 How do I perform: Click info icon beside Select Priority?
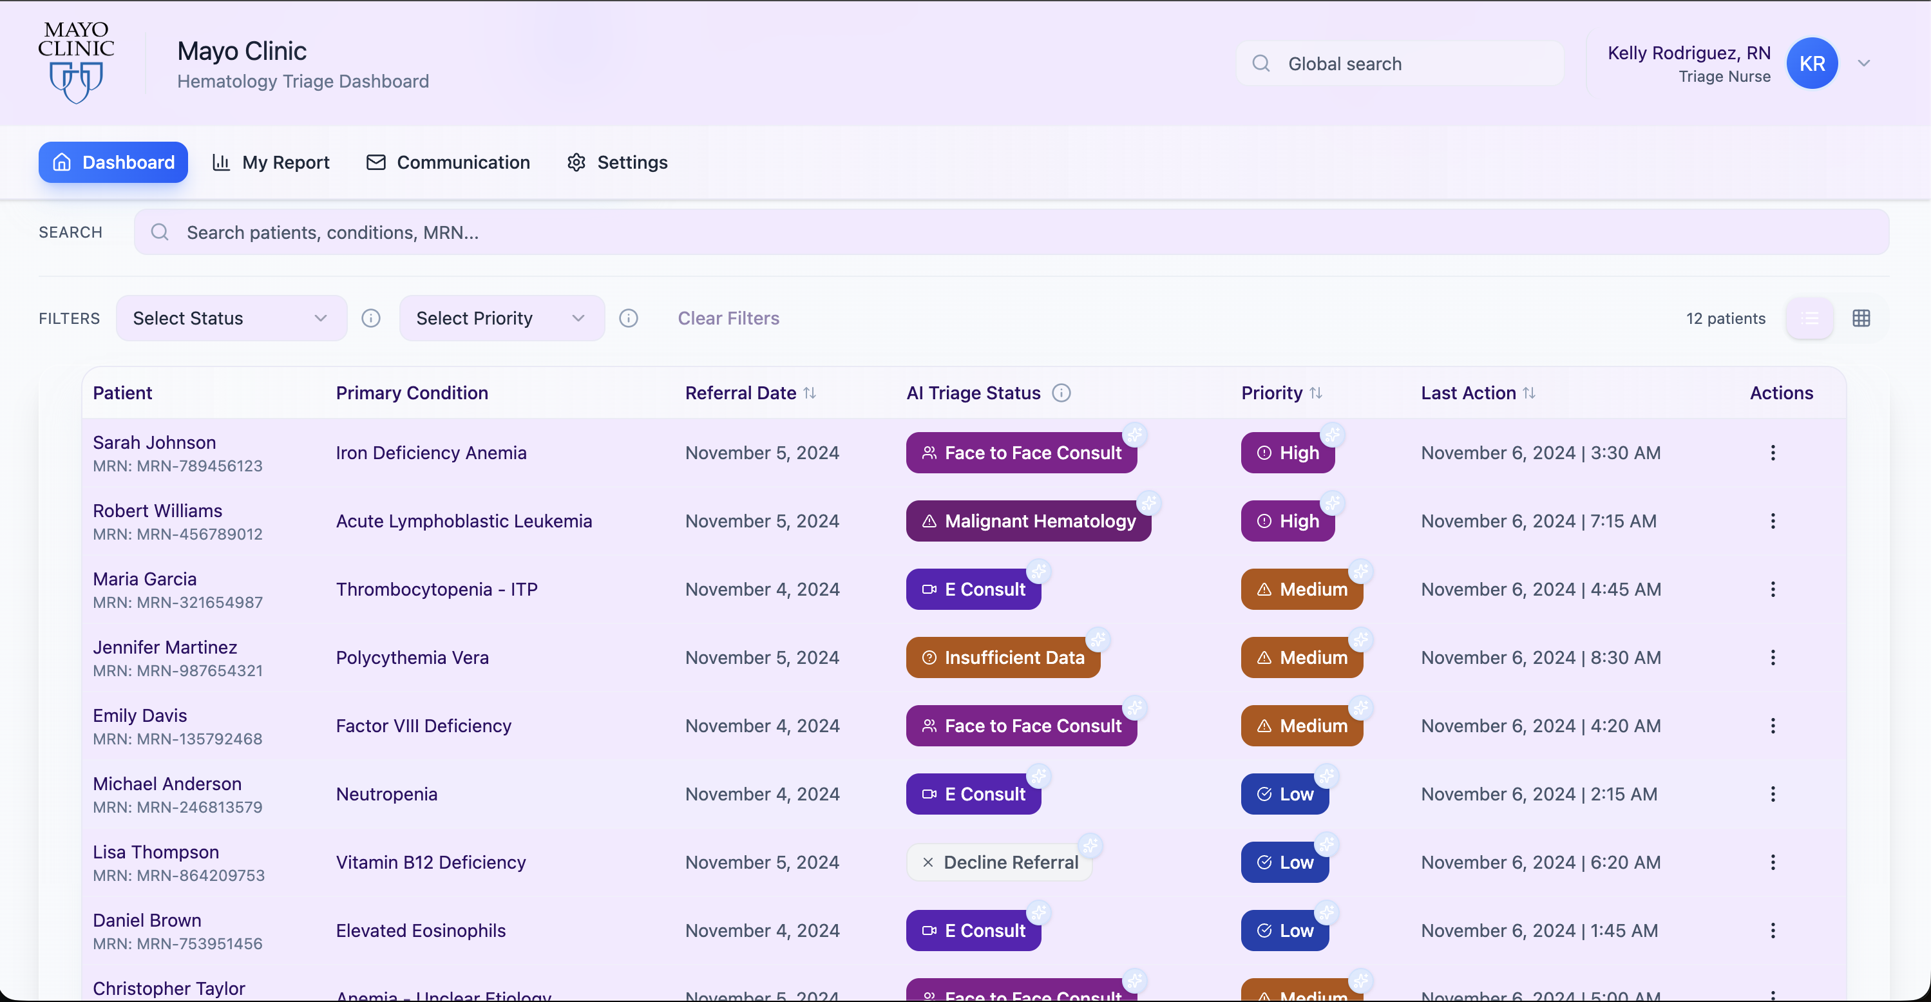pyautogui.click(x=628, y=319)
